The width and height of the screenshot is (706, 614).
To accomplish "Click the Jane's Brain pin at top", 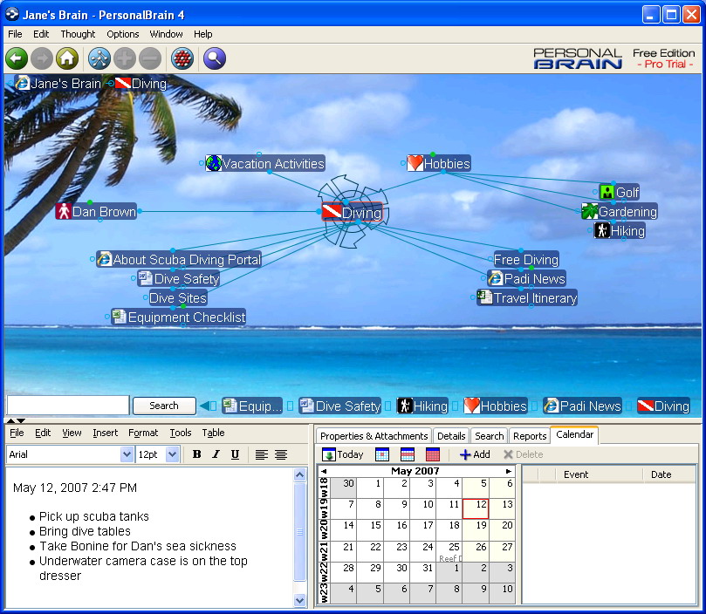I will (58, 84).
